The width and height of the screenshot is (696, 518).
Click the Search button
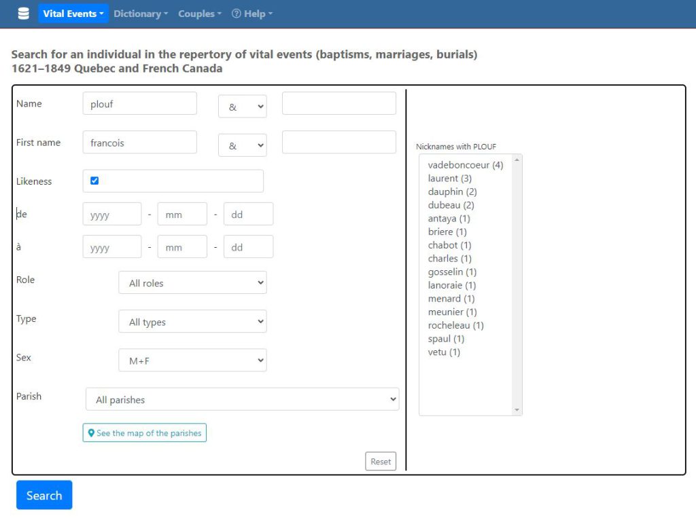coord(44,495)
